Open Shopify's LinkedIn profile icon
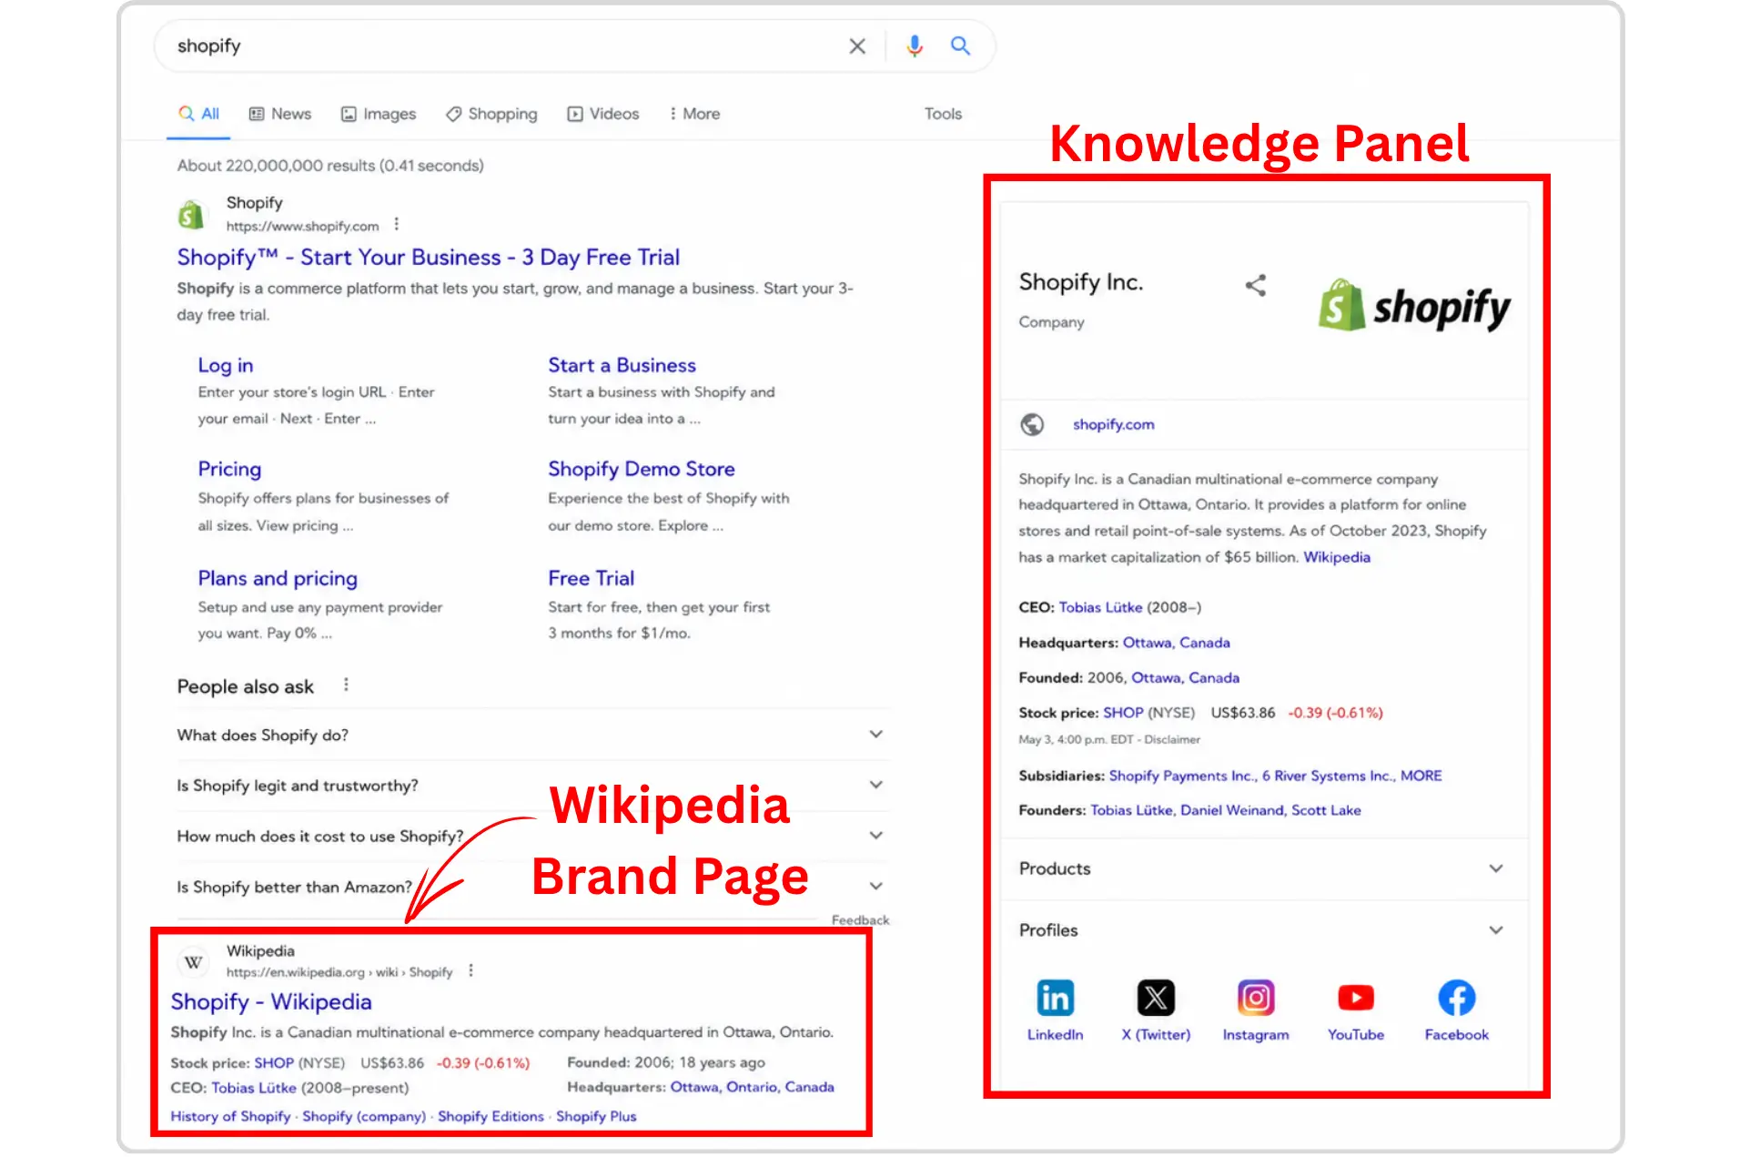Image resolution: width=1750 pixels, height=1157 pixels. (1055, 999)
